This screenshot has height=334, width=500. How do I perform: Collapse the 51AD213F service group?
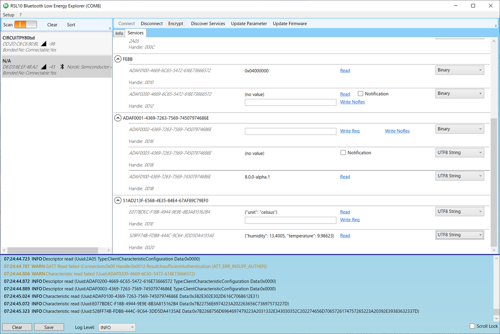[118, 200]
